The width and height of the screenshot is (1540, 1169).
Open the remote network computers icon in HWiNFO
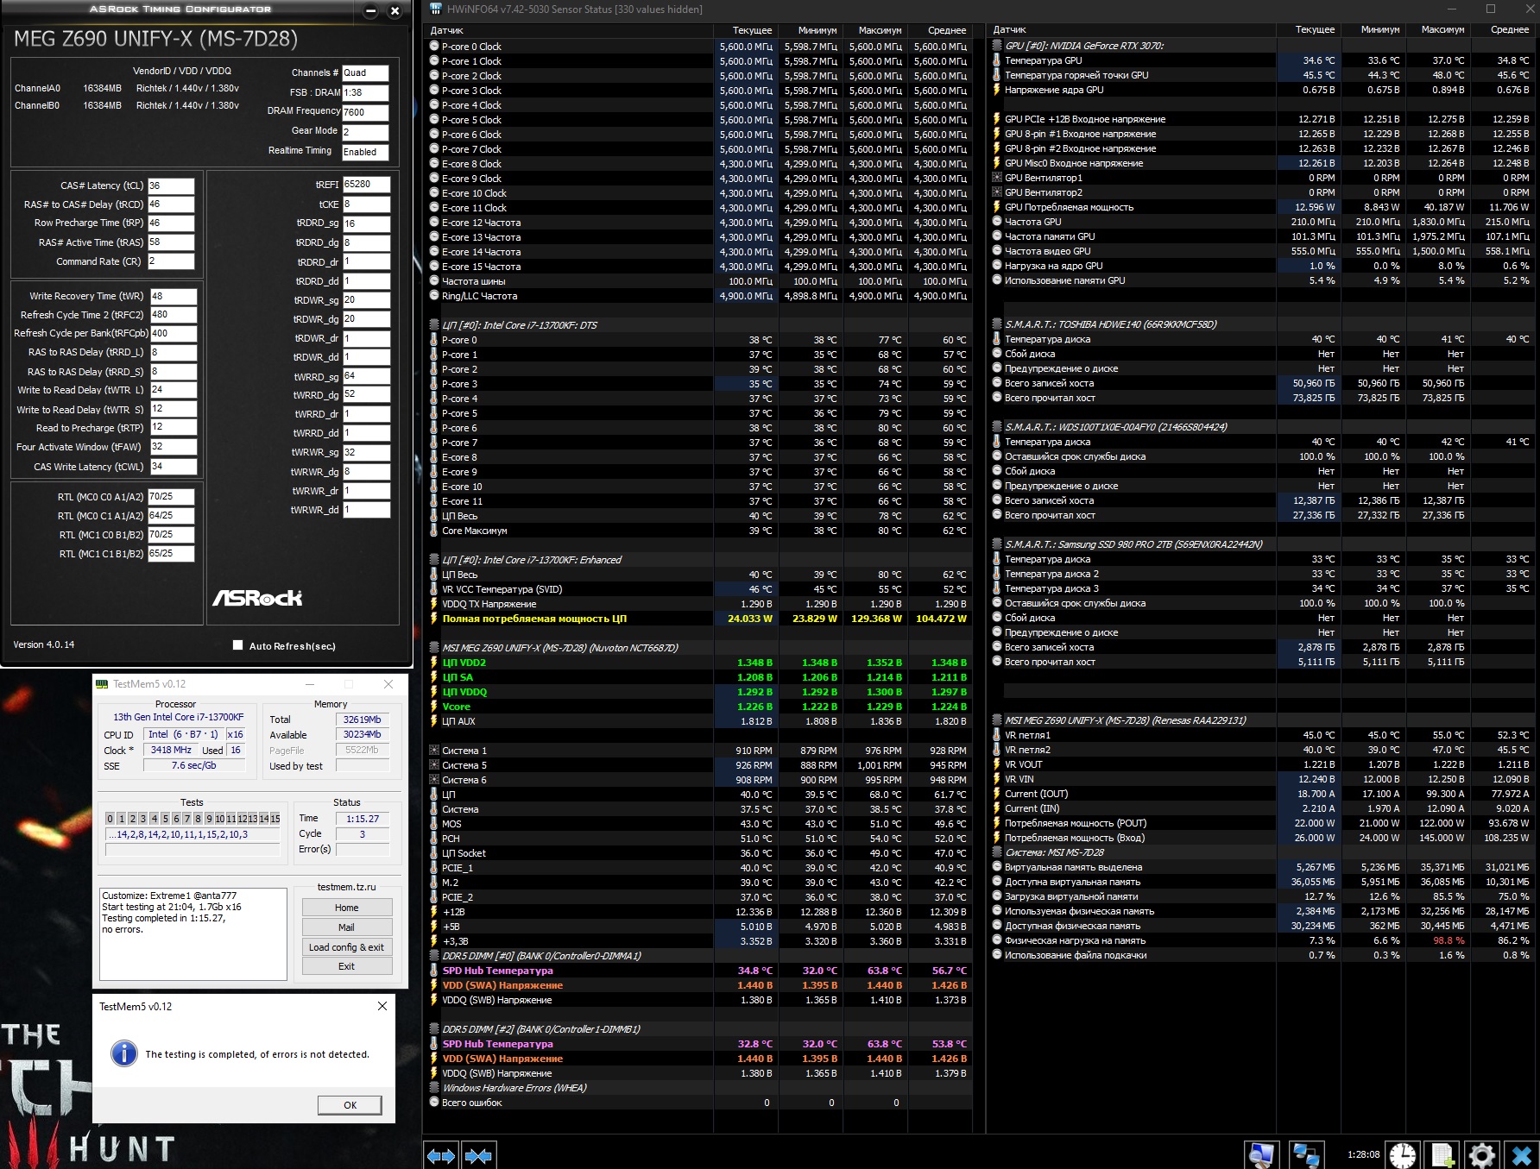(1305, 1154)
